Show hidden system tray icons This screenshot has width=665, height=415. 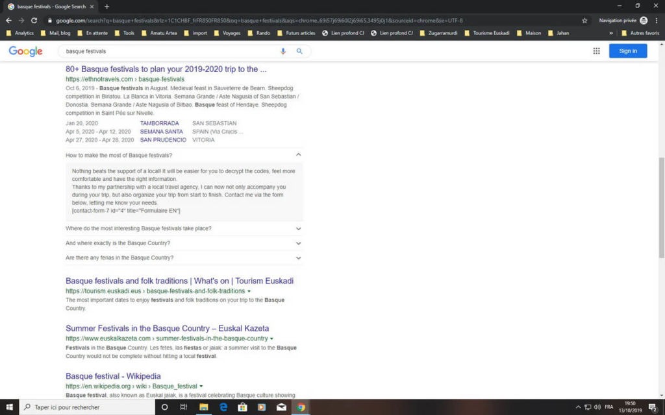click(578, 407)
